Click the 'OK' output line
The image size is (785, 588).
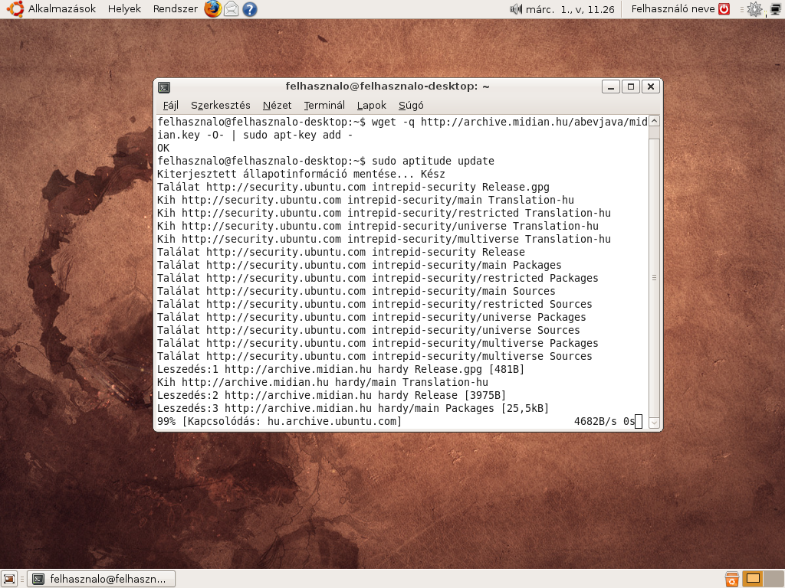(163, 148)
